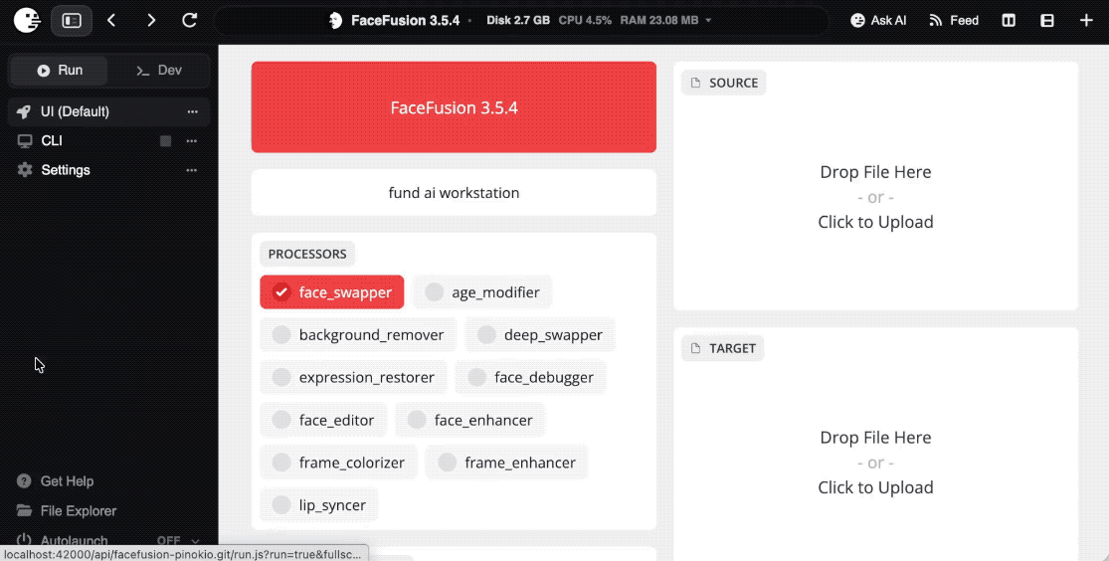The image size is (1109, 561).
Task: Select the Run tab
Action: coord(60,70)
